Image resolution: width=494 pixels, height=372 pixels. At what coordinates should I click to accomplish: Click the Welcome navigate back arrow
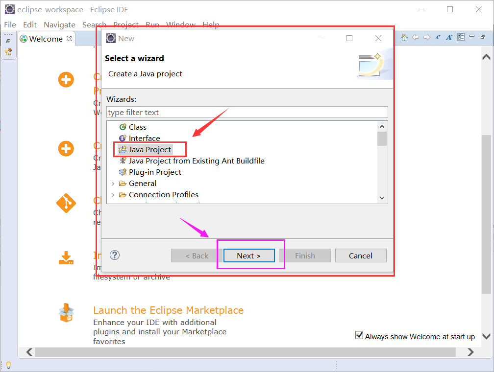(x=416, y=38)
